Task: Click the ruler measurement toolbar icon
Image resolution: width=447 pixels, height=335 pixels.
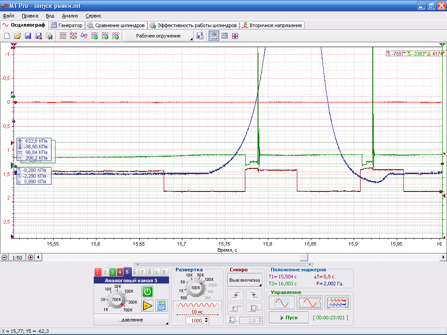Action: 214,36
